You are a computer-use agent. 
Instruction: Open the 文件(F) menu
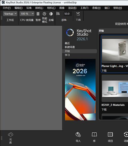(x=7, y=8)
